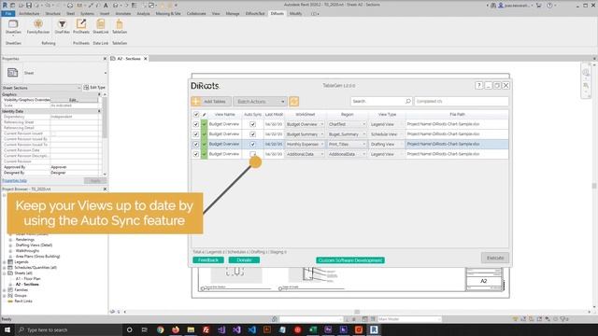Click green status mark of Budget Summary row
The image size is (598, 336).
coord(204,134)
